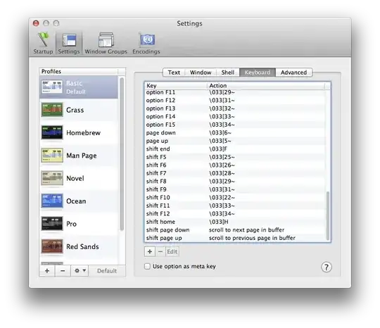Select the 'shift F7' row
Viewport: 380px width, 328px height.
tap(235, 173)
